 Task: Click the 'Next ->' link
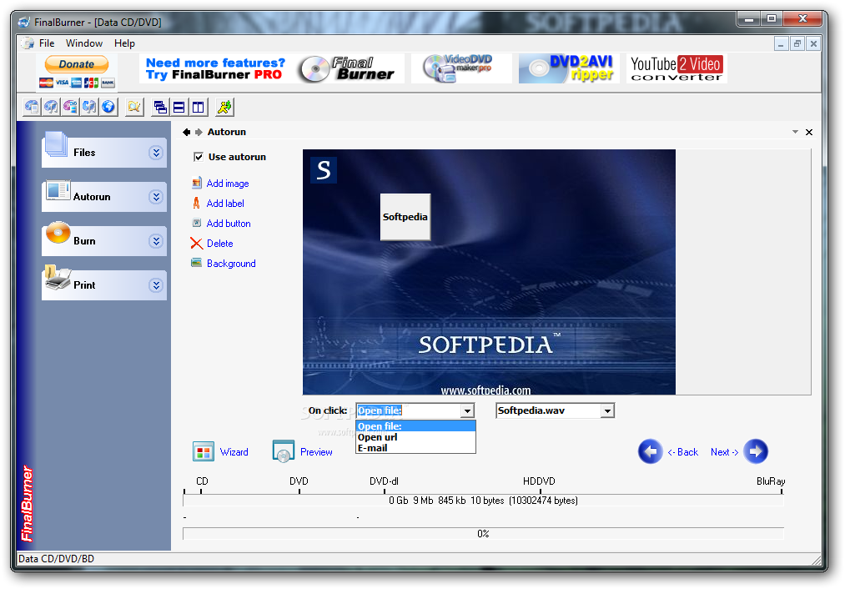[724, 452]
